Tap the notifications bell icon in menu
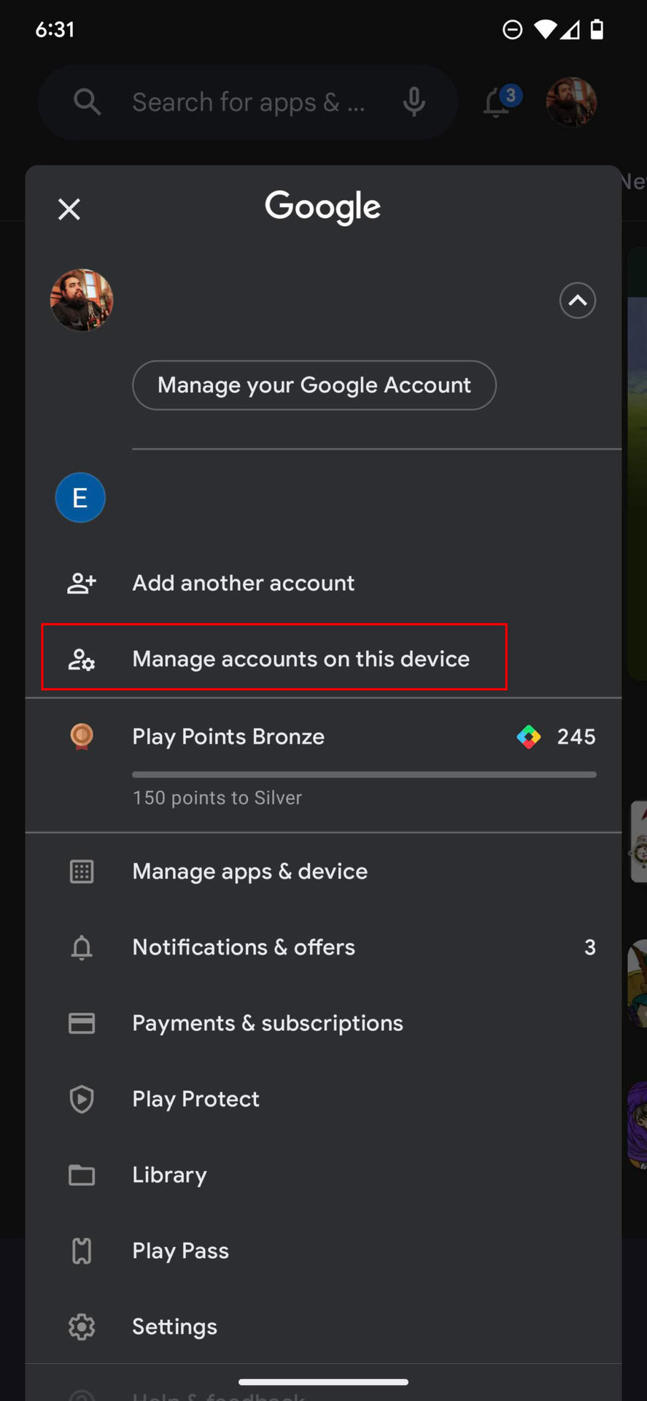The width and height of the screenshot is (647, 1401). point(82,947)
